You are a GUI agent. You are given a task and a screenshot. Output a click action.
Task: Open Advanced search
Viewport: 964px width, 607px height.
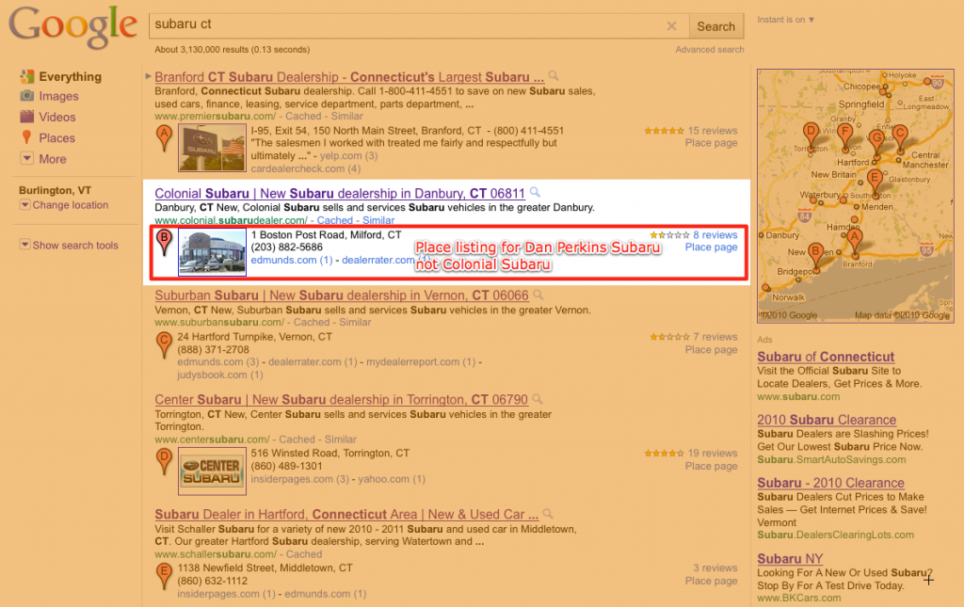coord(710,50)
